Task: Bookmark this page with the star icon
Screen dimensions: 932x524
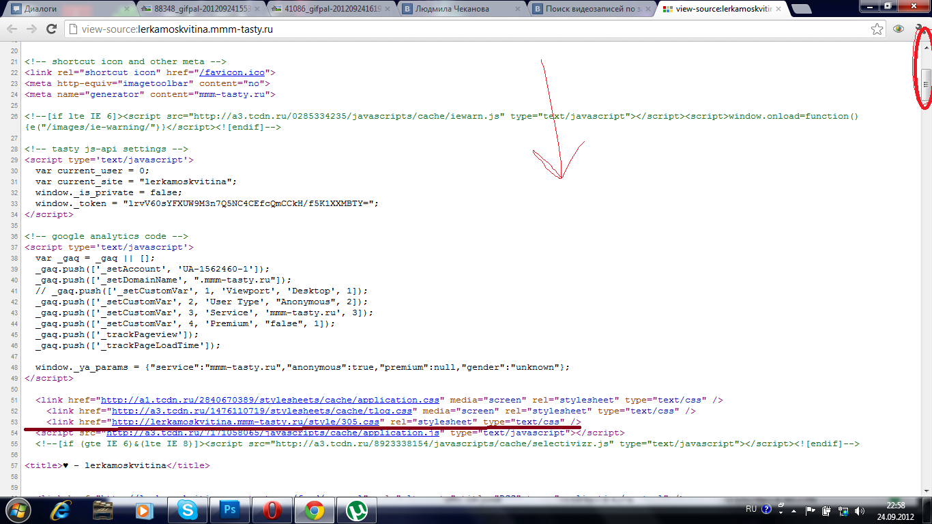Action: [877, 29]
